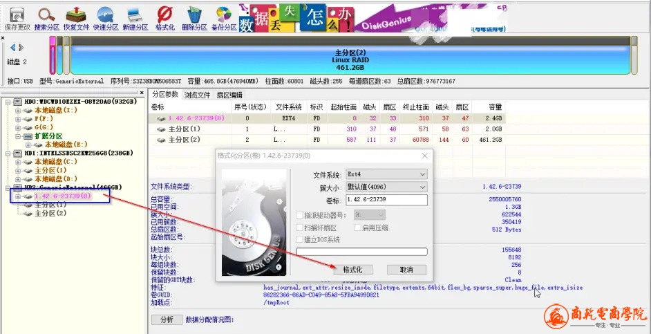The height and width of the screenshot is (334, 651).
Task: Click the 删除分区 delete partition trash icon
Action: [195, 17]
